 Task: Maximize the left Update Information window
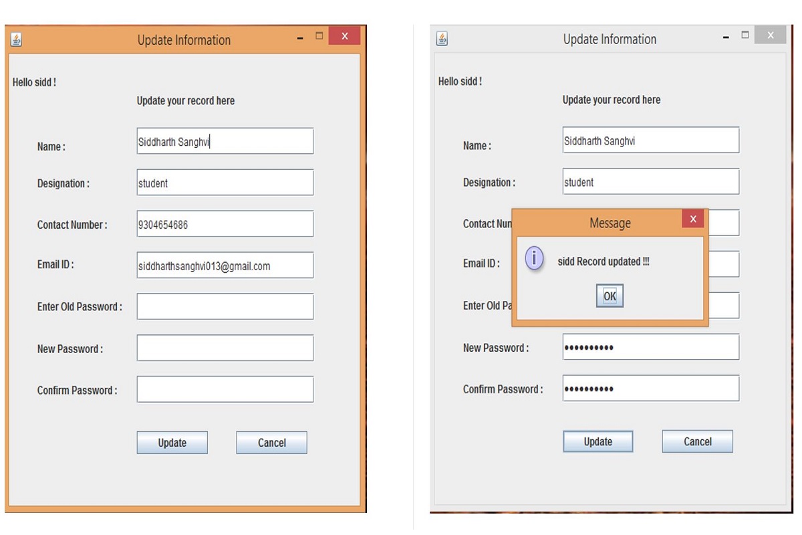(319, 36)
